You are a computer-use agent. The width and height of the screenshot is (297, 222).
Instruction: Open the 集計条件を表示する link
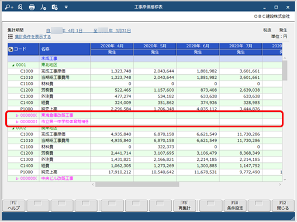tap(33, 37)
